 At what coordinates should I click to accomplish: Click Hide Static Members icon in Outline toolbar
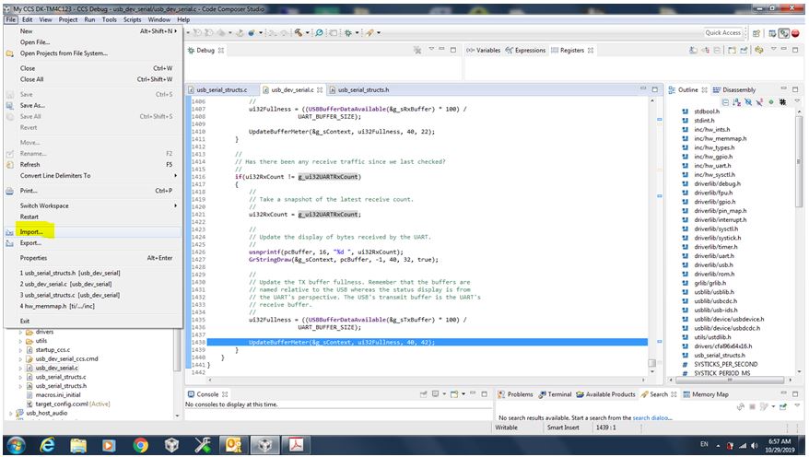759,102
